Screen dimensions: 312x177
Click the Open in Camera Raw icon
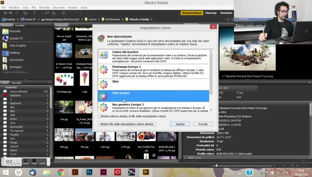click(x=63, y=13)
